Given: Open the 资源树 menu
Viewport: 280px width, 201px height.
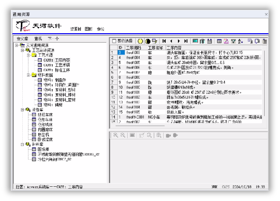Looking at the screenshot, I should [75, 29].
